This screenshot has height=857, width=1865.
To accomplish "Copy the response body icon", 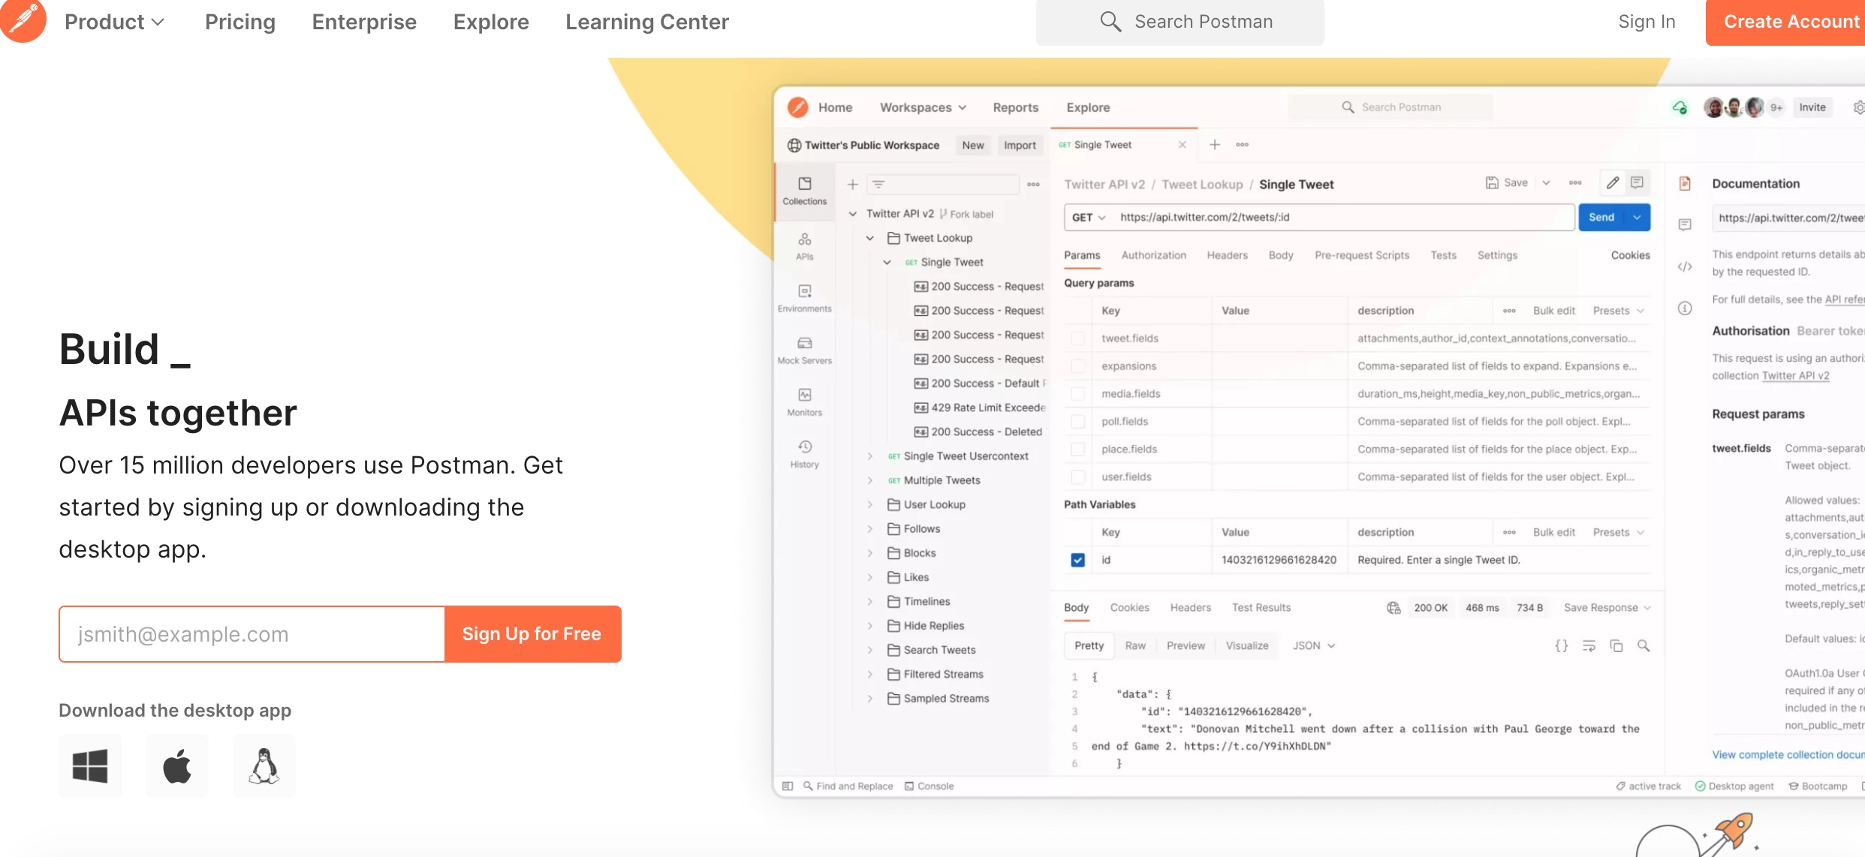I will coord(1616,645).
